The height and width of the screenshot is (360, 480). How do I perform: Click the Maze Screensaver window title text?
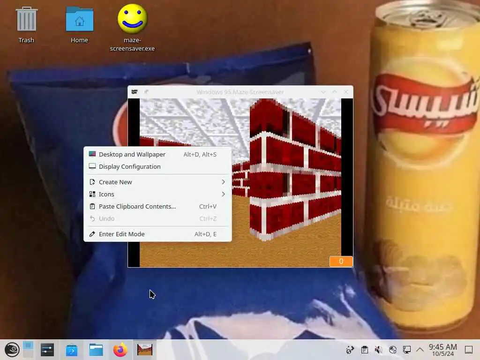click(240, 92)
